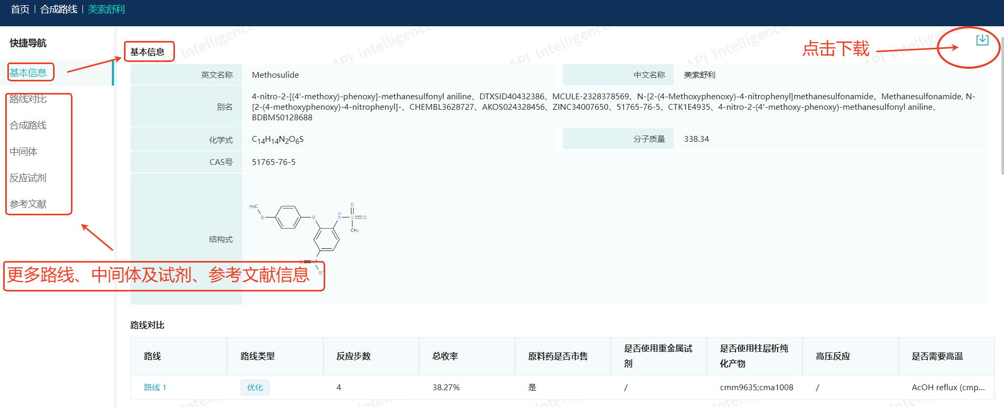Image resolution: width=1004 pixels, height=407 pixels.
Task: Open 合成路线 in the top breadcrumb
Action: [x=59, y=9]
